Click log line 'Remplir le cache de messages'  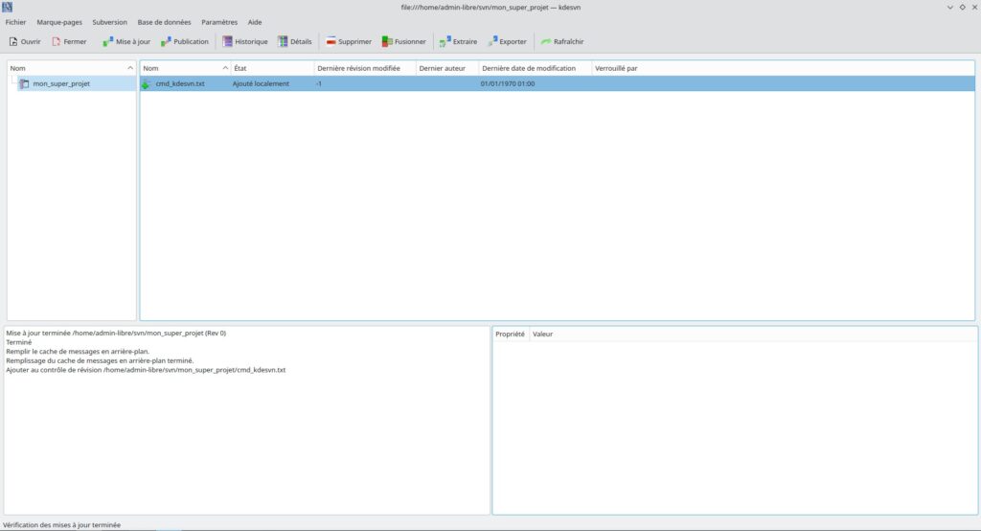(78, 352)
